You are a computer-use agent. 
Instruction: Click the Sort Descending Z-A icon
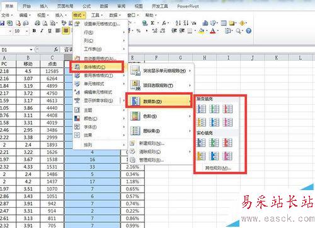pos(186,23)
